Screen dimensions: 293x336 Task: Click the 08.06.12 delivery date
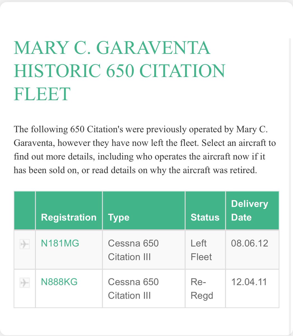(249, 243)
